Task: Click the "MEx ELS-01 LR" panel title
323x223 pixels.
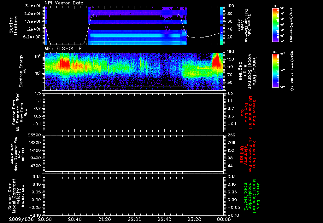Action: coord(63,49)
